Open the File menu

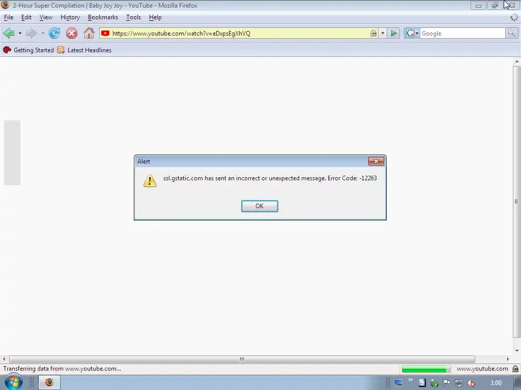(x=9, y=17)
